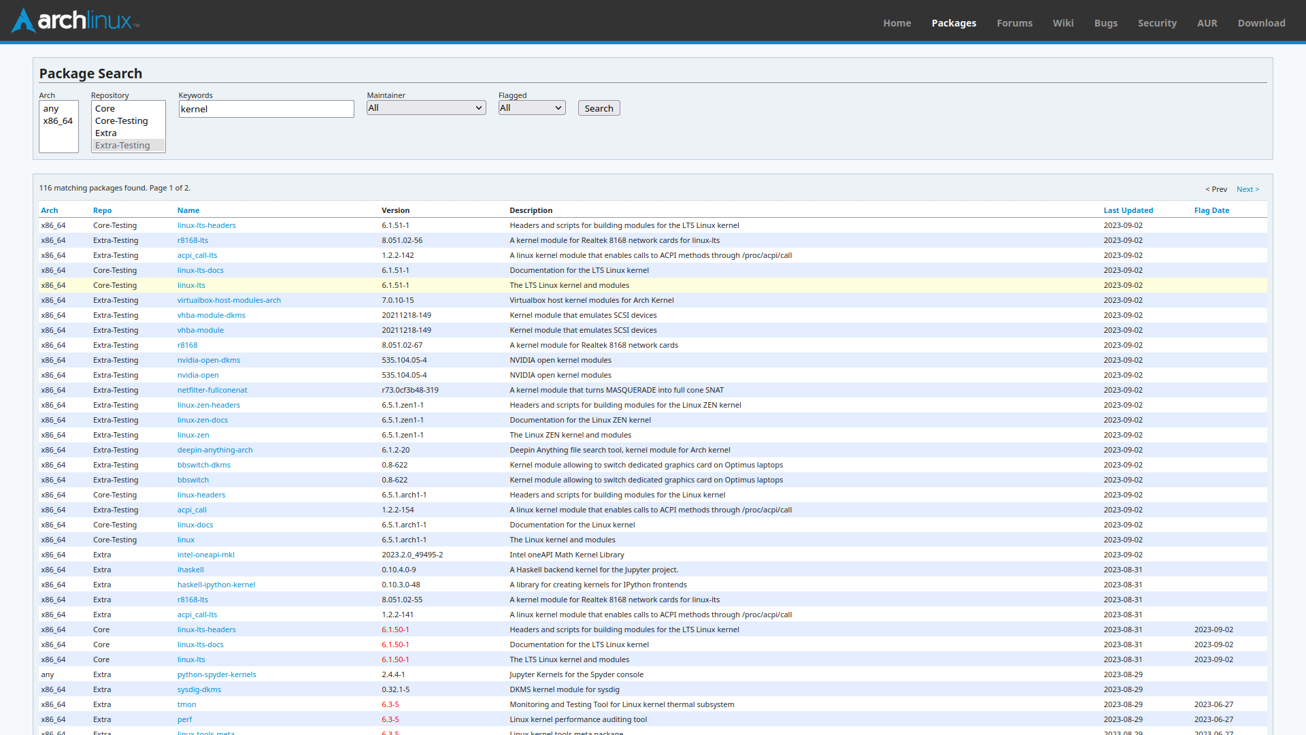Open linux-zen-docs package link
The image size is (1306, 735).
203,420
